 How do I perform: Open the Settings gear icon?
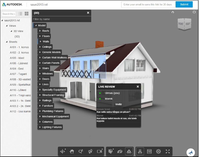158,151
